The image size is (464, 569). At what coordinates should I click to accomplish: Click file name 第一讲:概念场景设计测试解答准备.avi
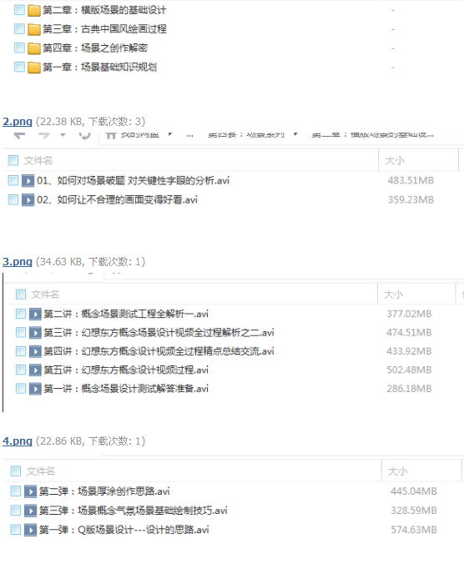pyautogui.click(x=126, y=389)
